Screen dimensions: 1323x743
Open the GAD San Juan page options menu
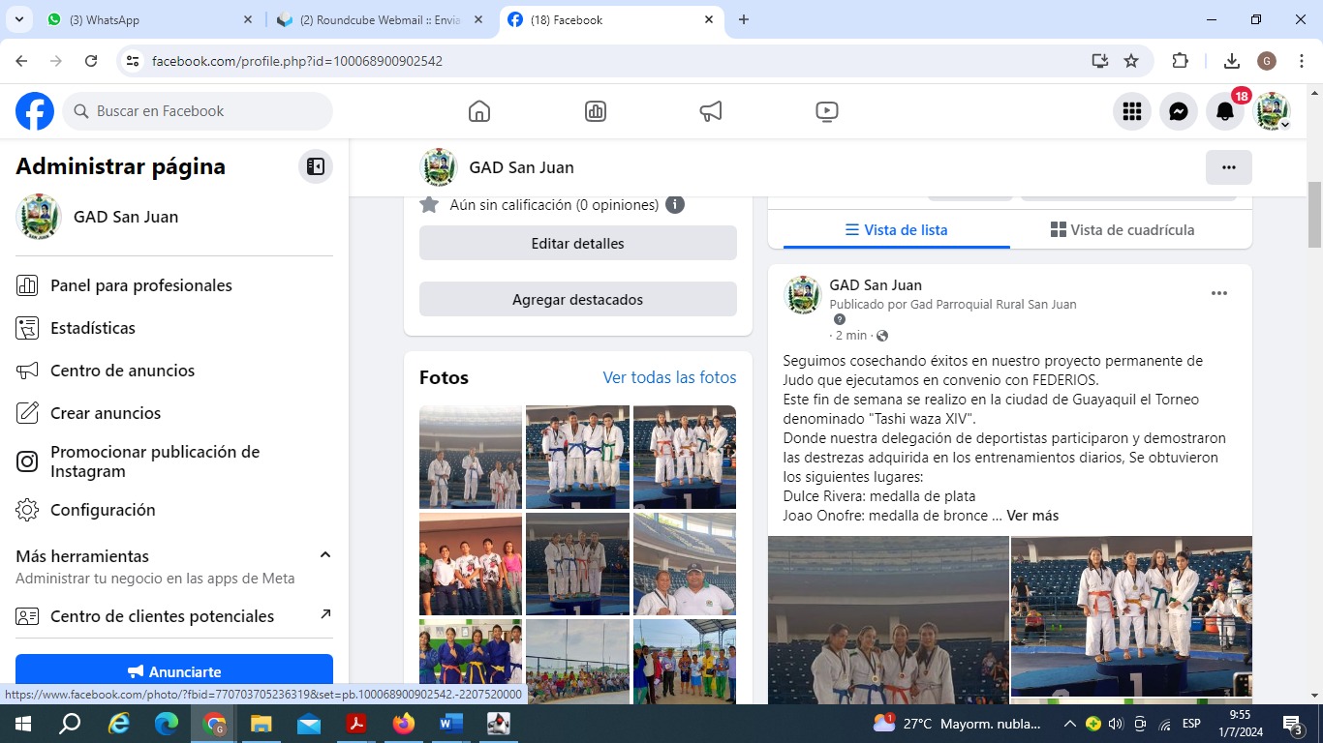(x=1228, y=167)
